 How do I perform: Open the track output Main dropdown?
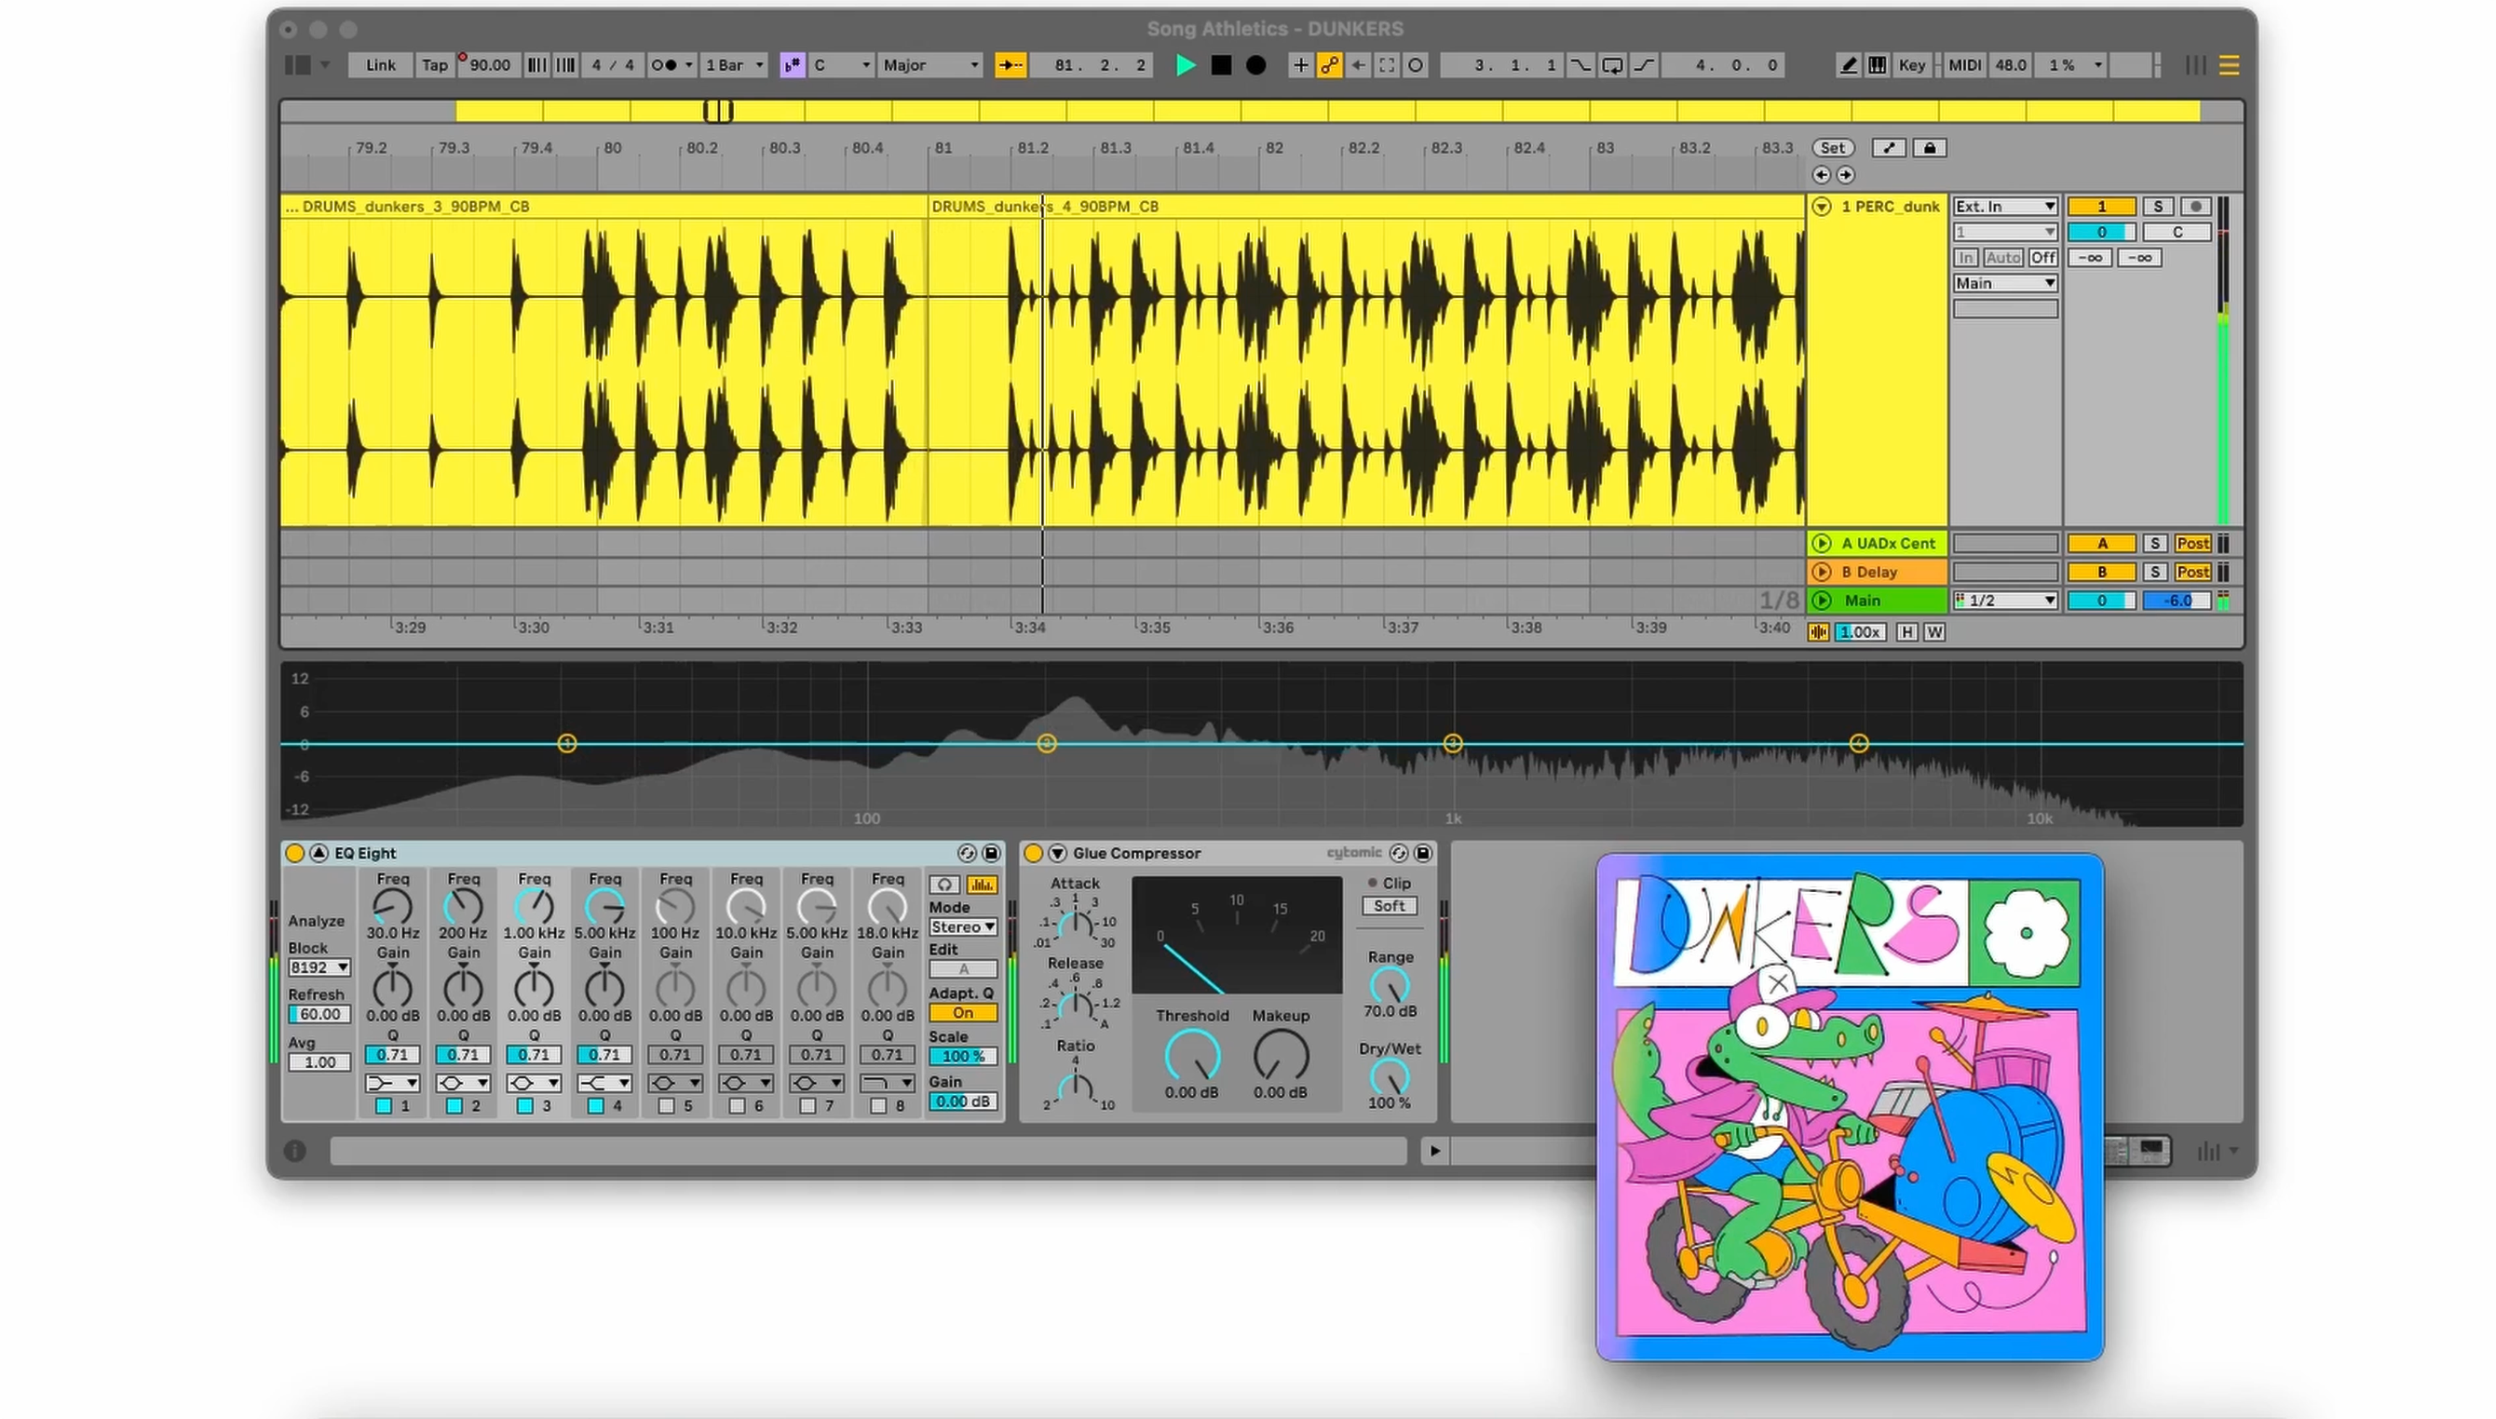(2006, 284)
